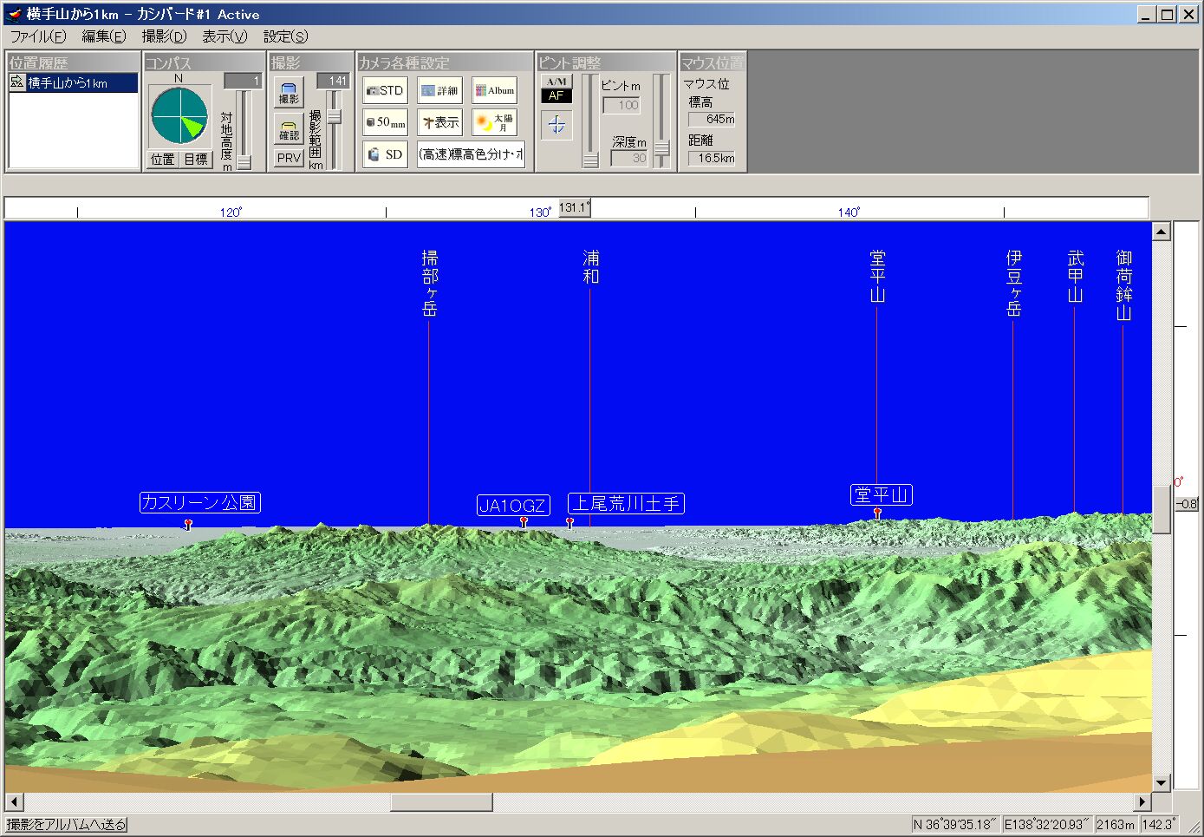1204x837 pixels.
Task: Open the Album button
Action: [x=494, y=90]
